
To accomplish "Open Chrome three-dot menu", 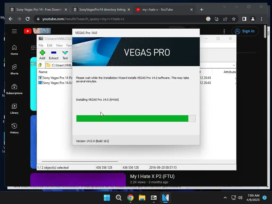I will (x=261, y=19).
